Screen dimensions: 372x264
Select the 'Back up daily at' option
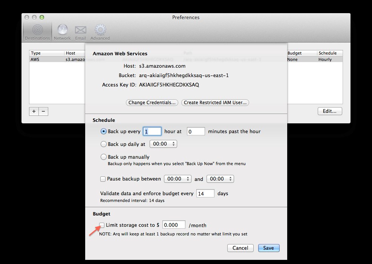click(x=103, y=144)
